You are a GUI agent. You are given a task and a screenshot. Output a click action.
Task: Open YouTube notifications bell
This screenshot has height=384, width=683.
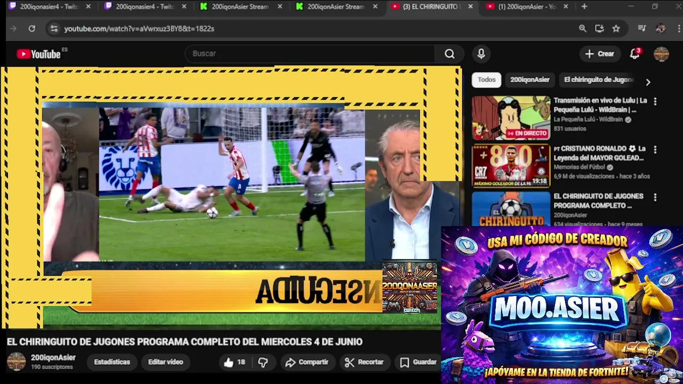click(634, 54)
